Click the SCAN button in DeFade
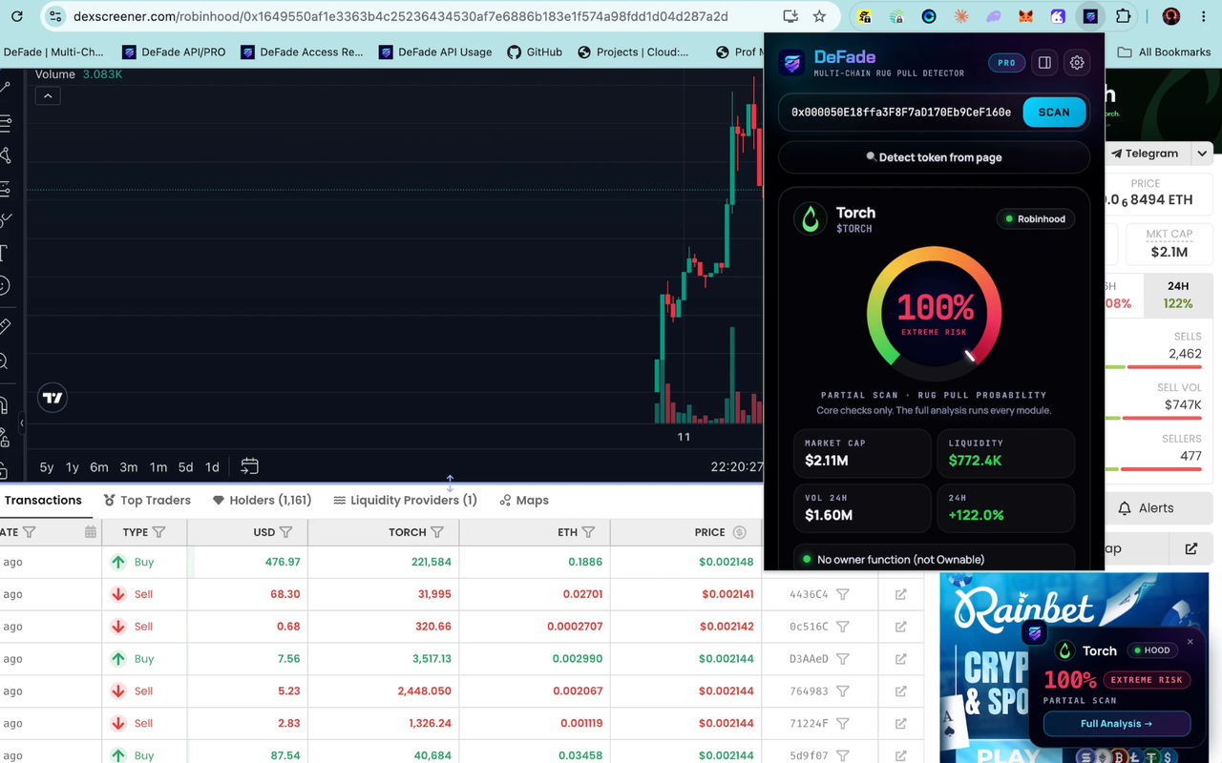1222x763 pixels. [1054, 112]
